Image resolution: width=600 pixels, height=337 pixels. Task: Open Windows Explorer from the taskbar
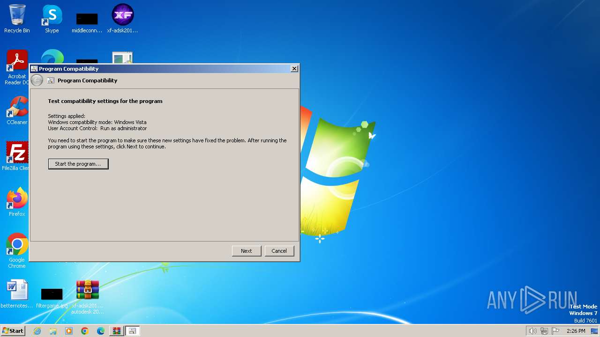pos(53,331)
